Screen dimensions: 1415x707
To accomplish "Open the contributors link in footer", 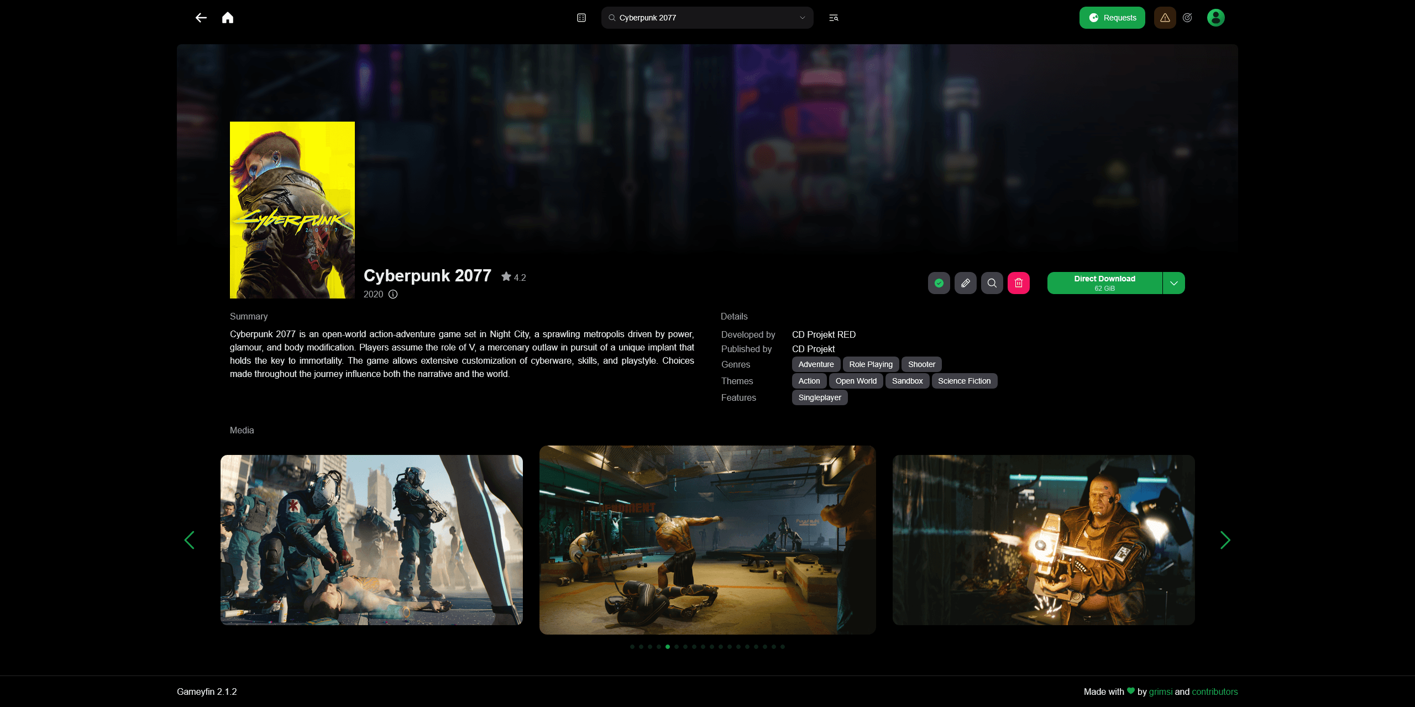I will click(1214, 692).
